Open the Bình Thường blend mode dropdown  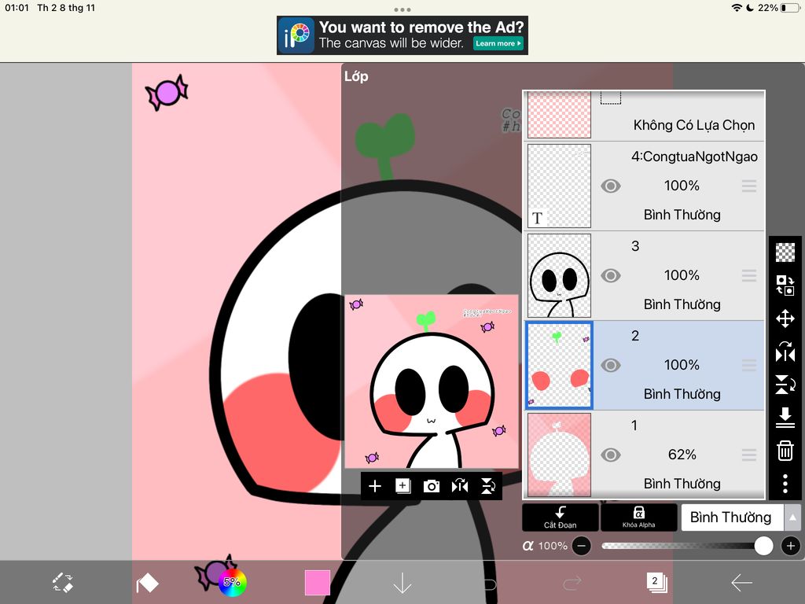pos(731,517)
